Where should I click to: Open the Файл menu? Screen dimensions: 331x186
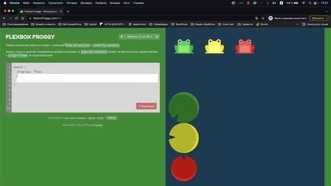(x=26, y=3)
